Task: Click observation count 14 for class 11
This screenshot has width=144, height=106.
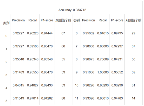Action: point(133,98)
